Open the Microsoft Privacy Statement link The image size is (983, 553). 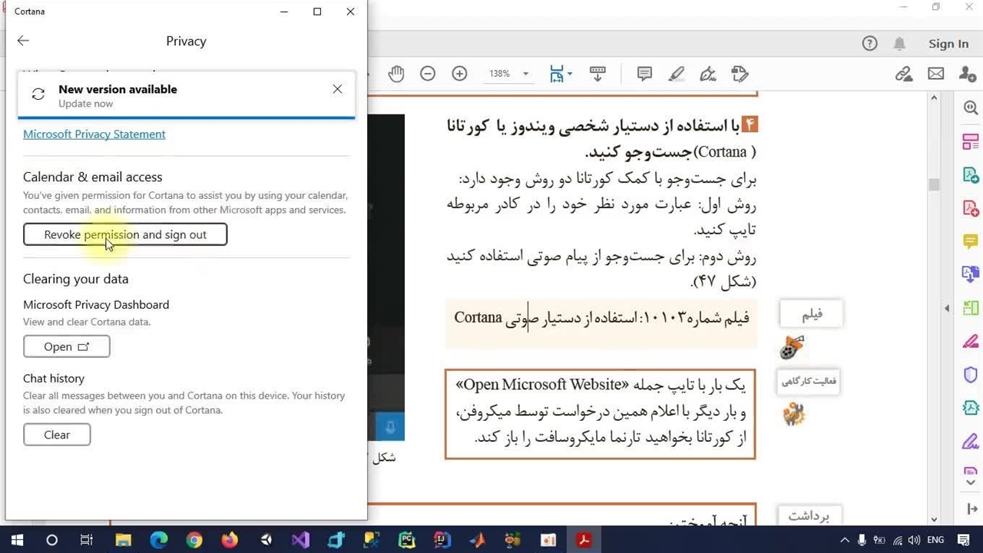click(94, 134)
